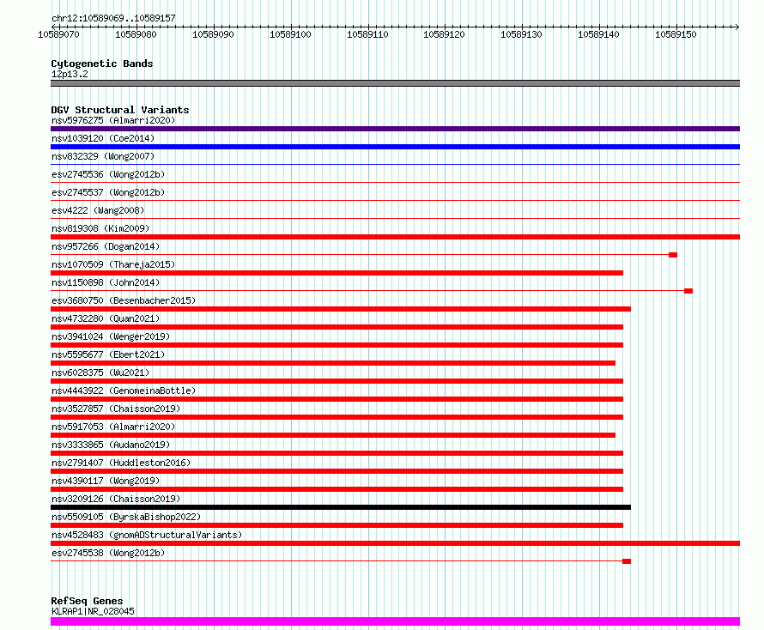
Task: Open variant nsv1150898 (John2014)
Action: (x=106, y=282)
